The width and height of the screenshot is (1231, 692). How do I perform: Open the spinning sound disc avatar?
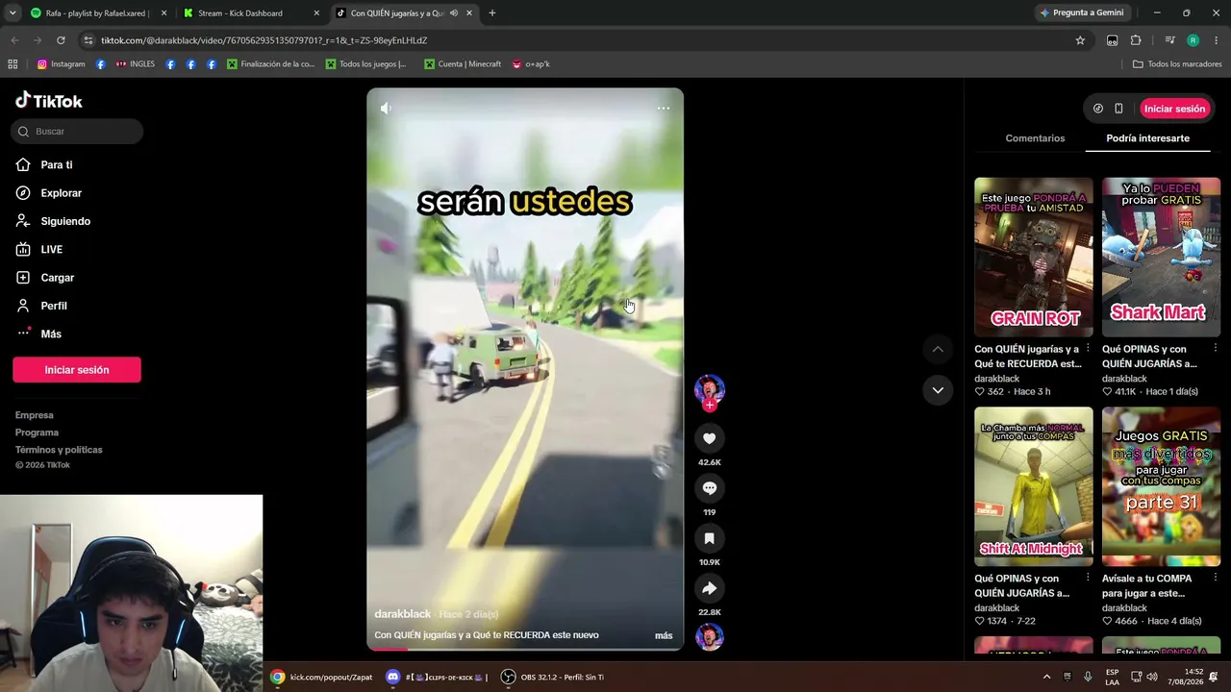710,637
